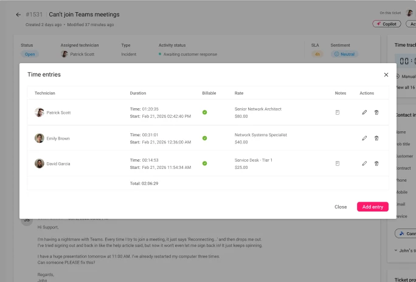This screenshot has height=282, width=416.
Task: Click the Senior Network Architect rate
Action: (258, 109)
